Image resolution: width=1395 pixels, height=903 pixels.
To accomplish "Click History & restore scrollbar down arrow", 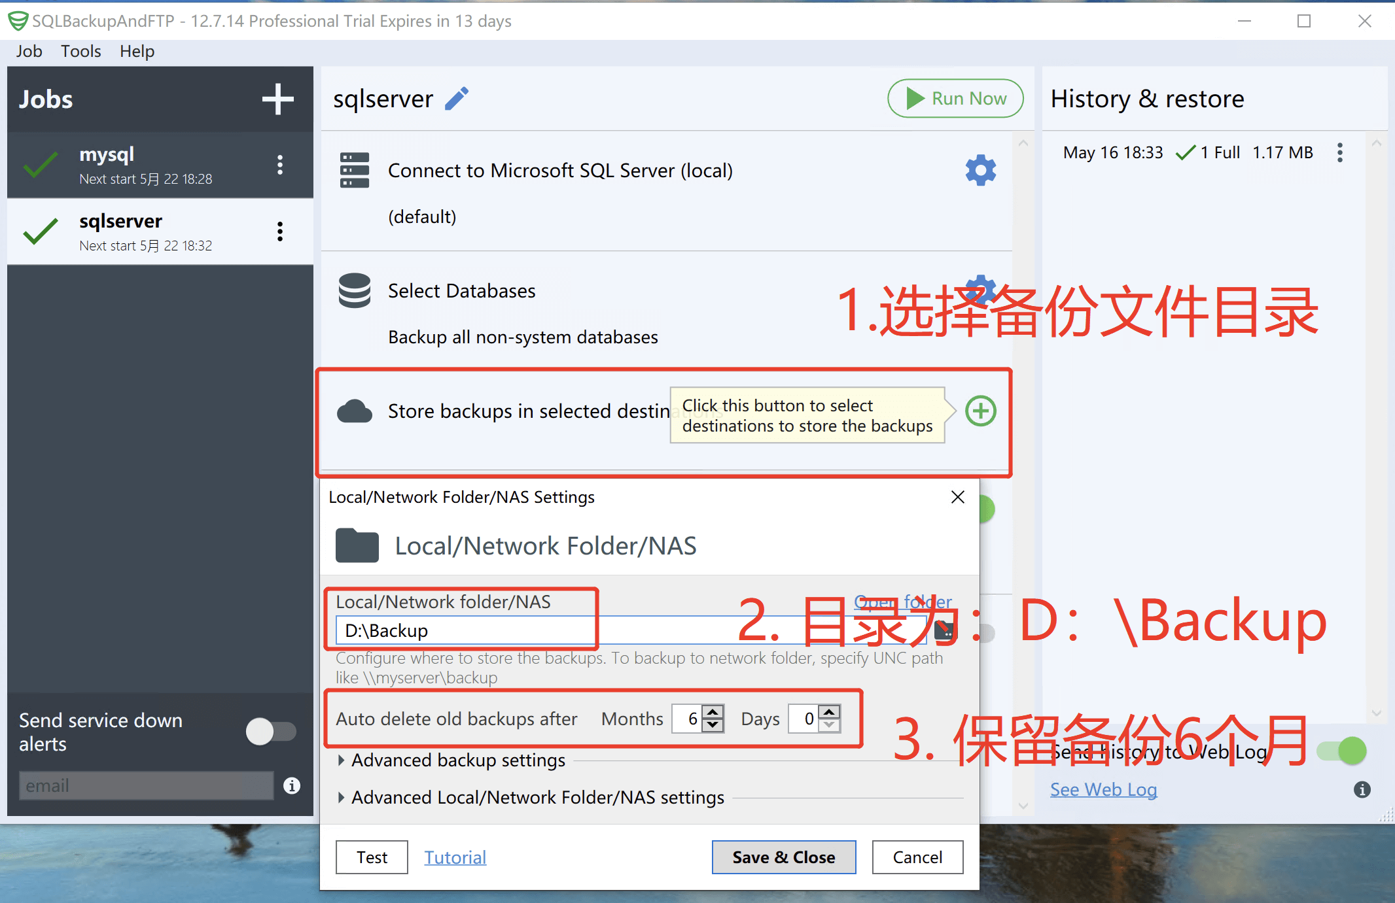I will [x=1376, y=713].
